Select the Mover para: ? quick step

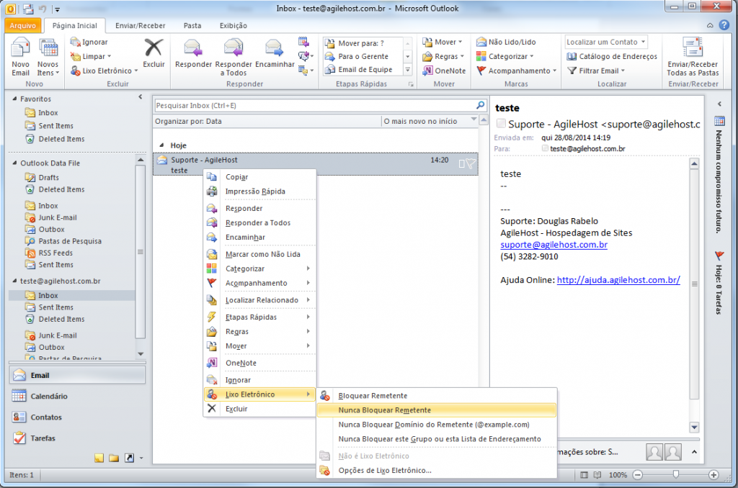point(363,43)
